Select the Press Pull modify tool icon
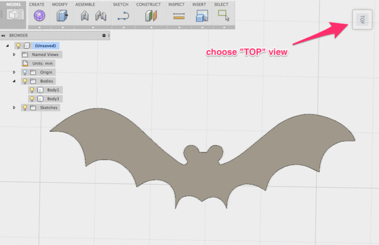This screenshot has width=379, height=245. tap(62, 16)
